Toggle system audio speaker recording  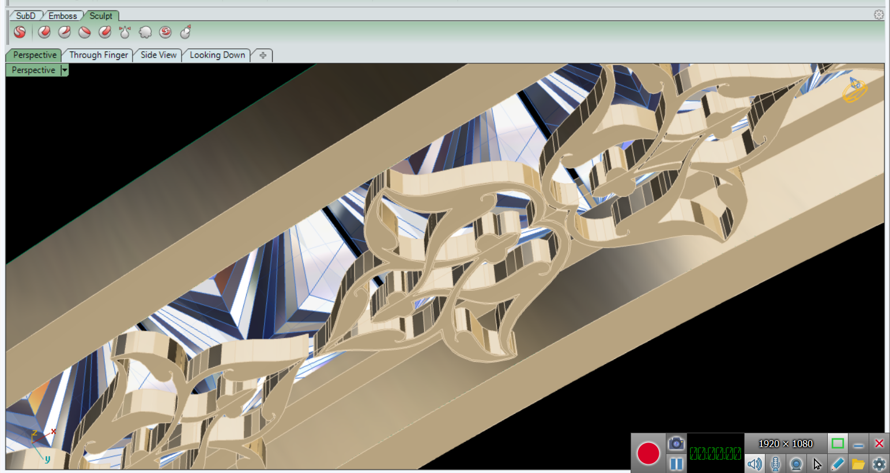coord(755,464)
